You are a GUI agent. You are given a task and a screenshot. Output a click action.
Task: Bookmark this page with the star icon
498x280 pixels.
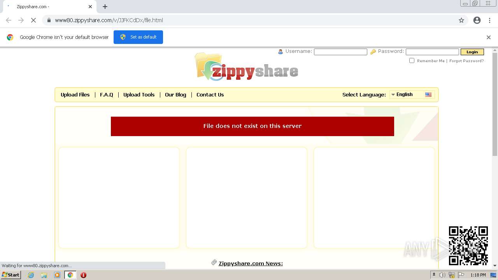click(x=461, y=20)
